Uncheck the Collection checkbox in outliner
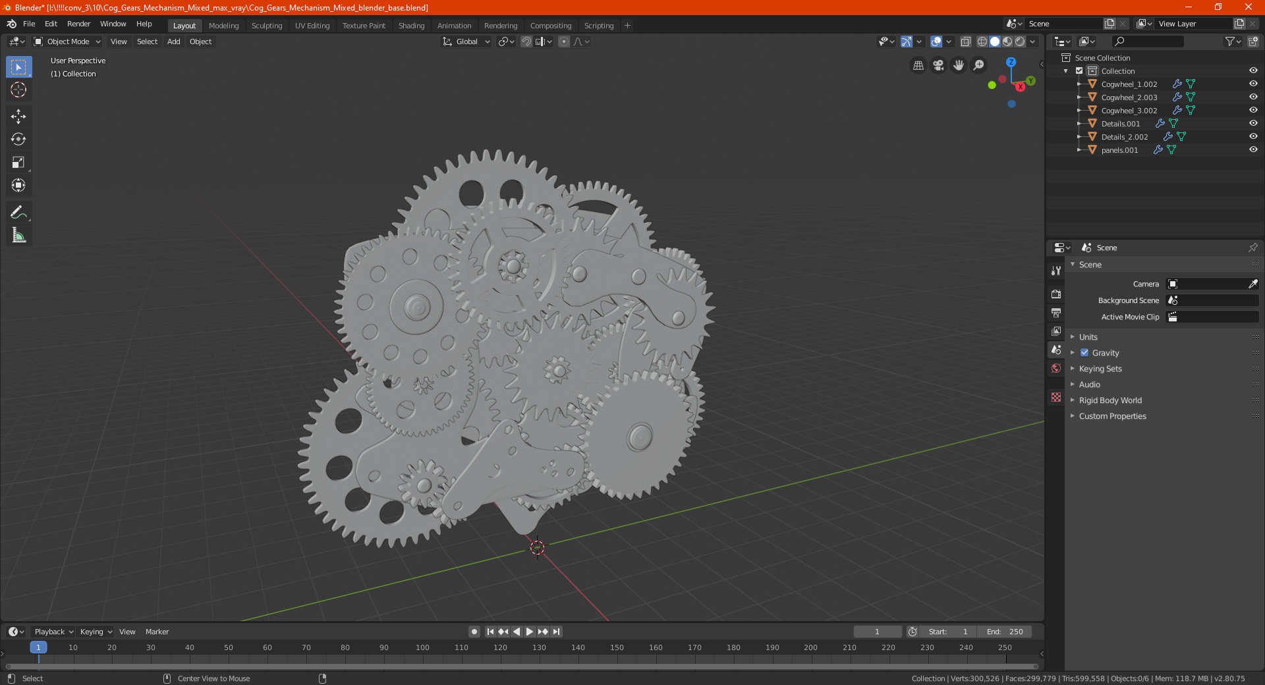 [1079, 70]
